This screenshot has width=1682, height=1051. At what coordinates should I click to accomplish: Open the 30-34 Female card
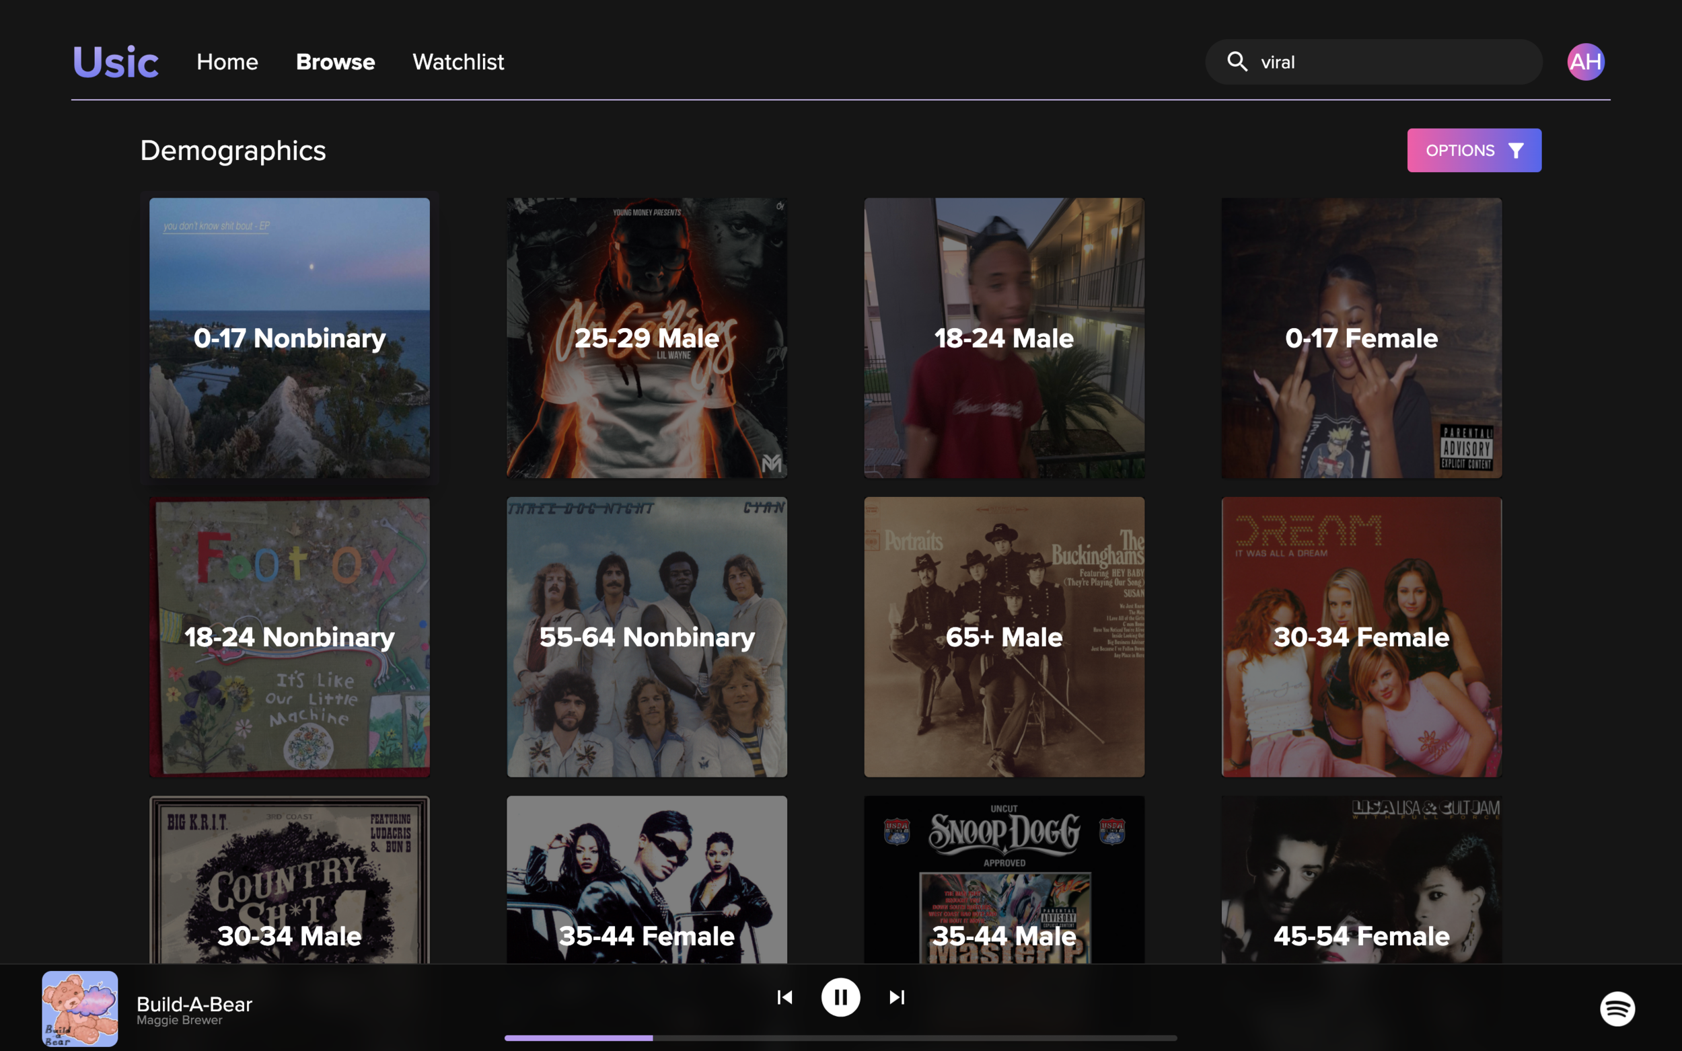[1361, 637]
